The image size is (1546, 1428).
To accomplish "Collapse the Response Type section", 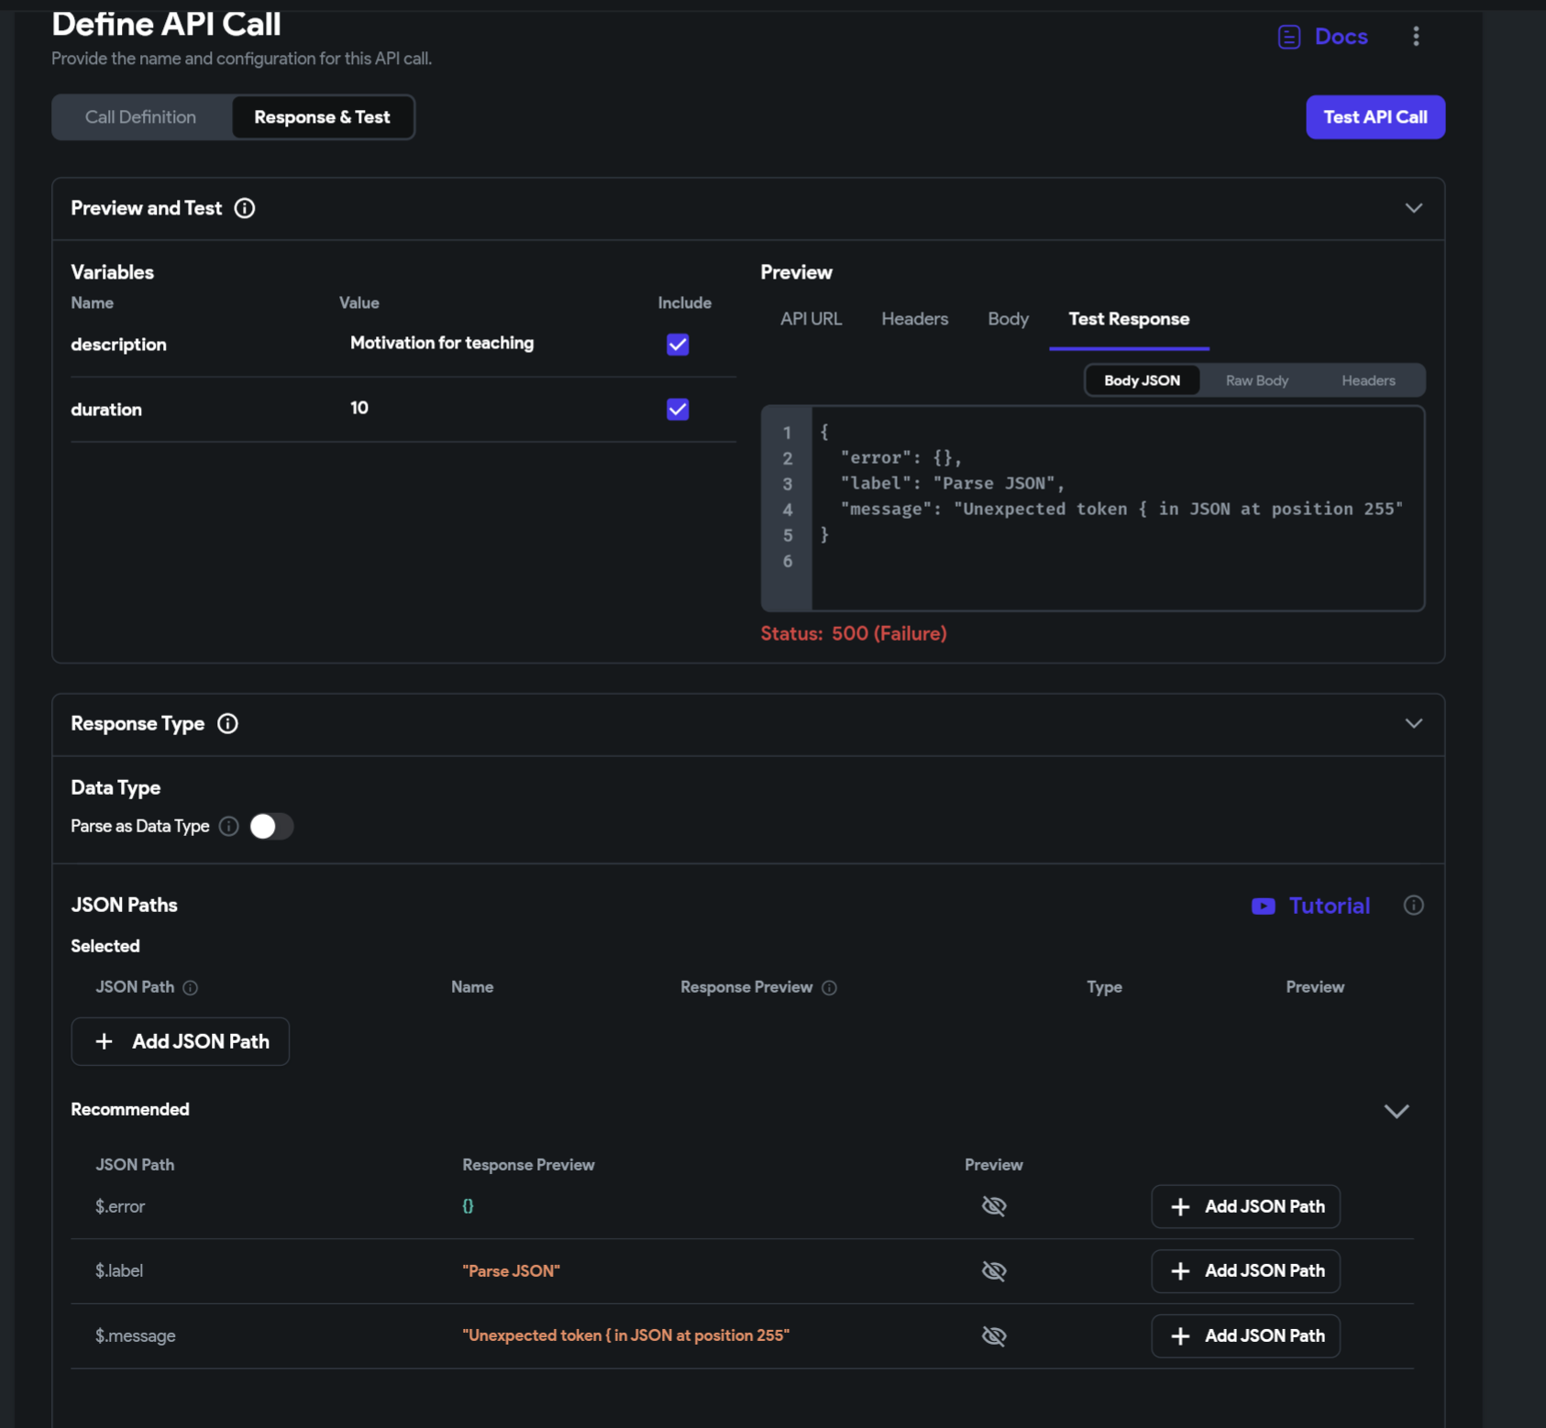I will click(1413, 724).
